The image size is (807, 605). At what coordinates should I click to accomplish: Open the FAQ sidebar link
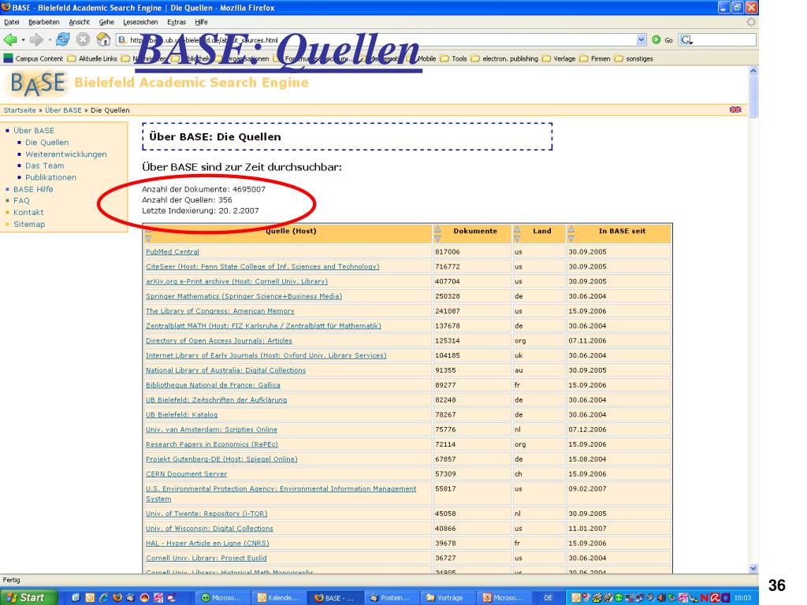tap(21, 201)
